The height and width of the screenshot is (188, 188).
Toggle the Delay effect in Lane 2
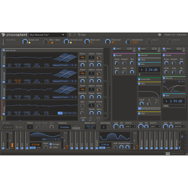[x=139, y=60]
